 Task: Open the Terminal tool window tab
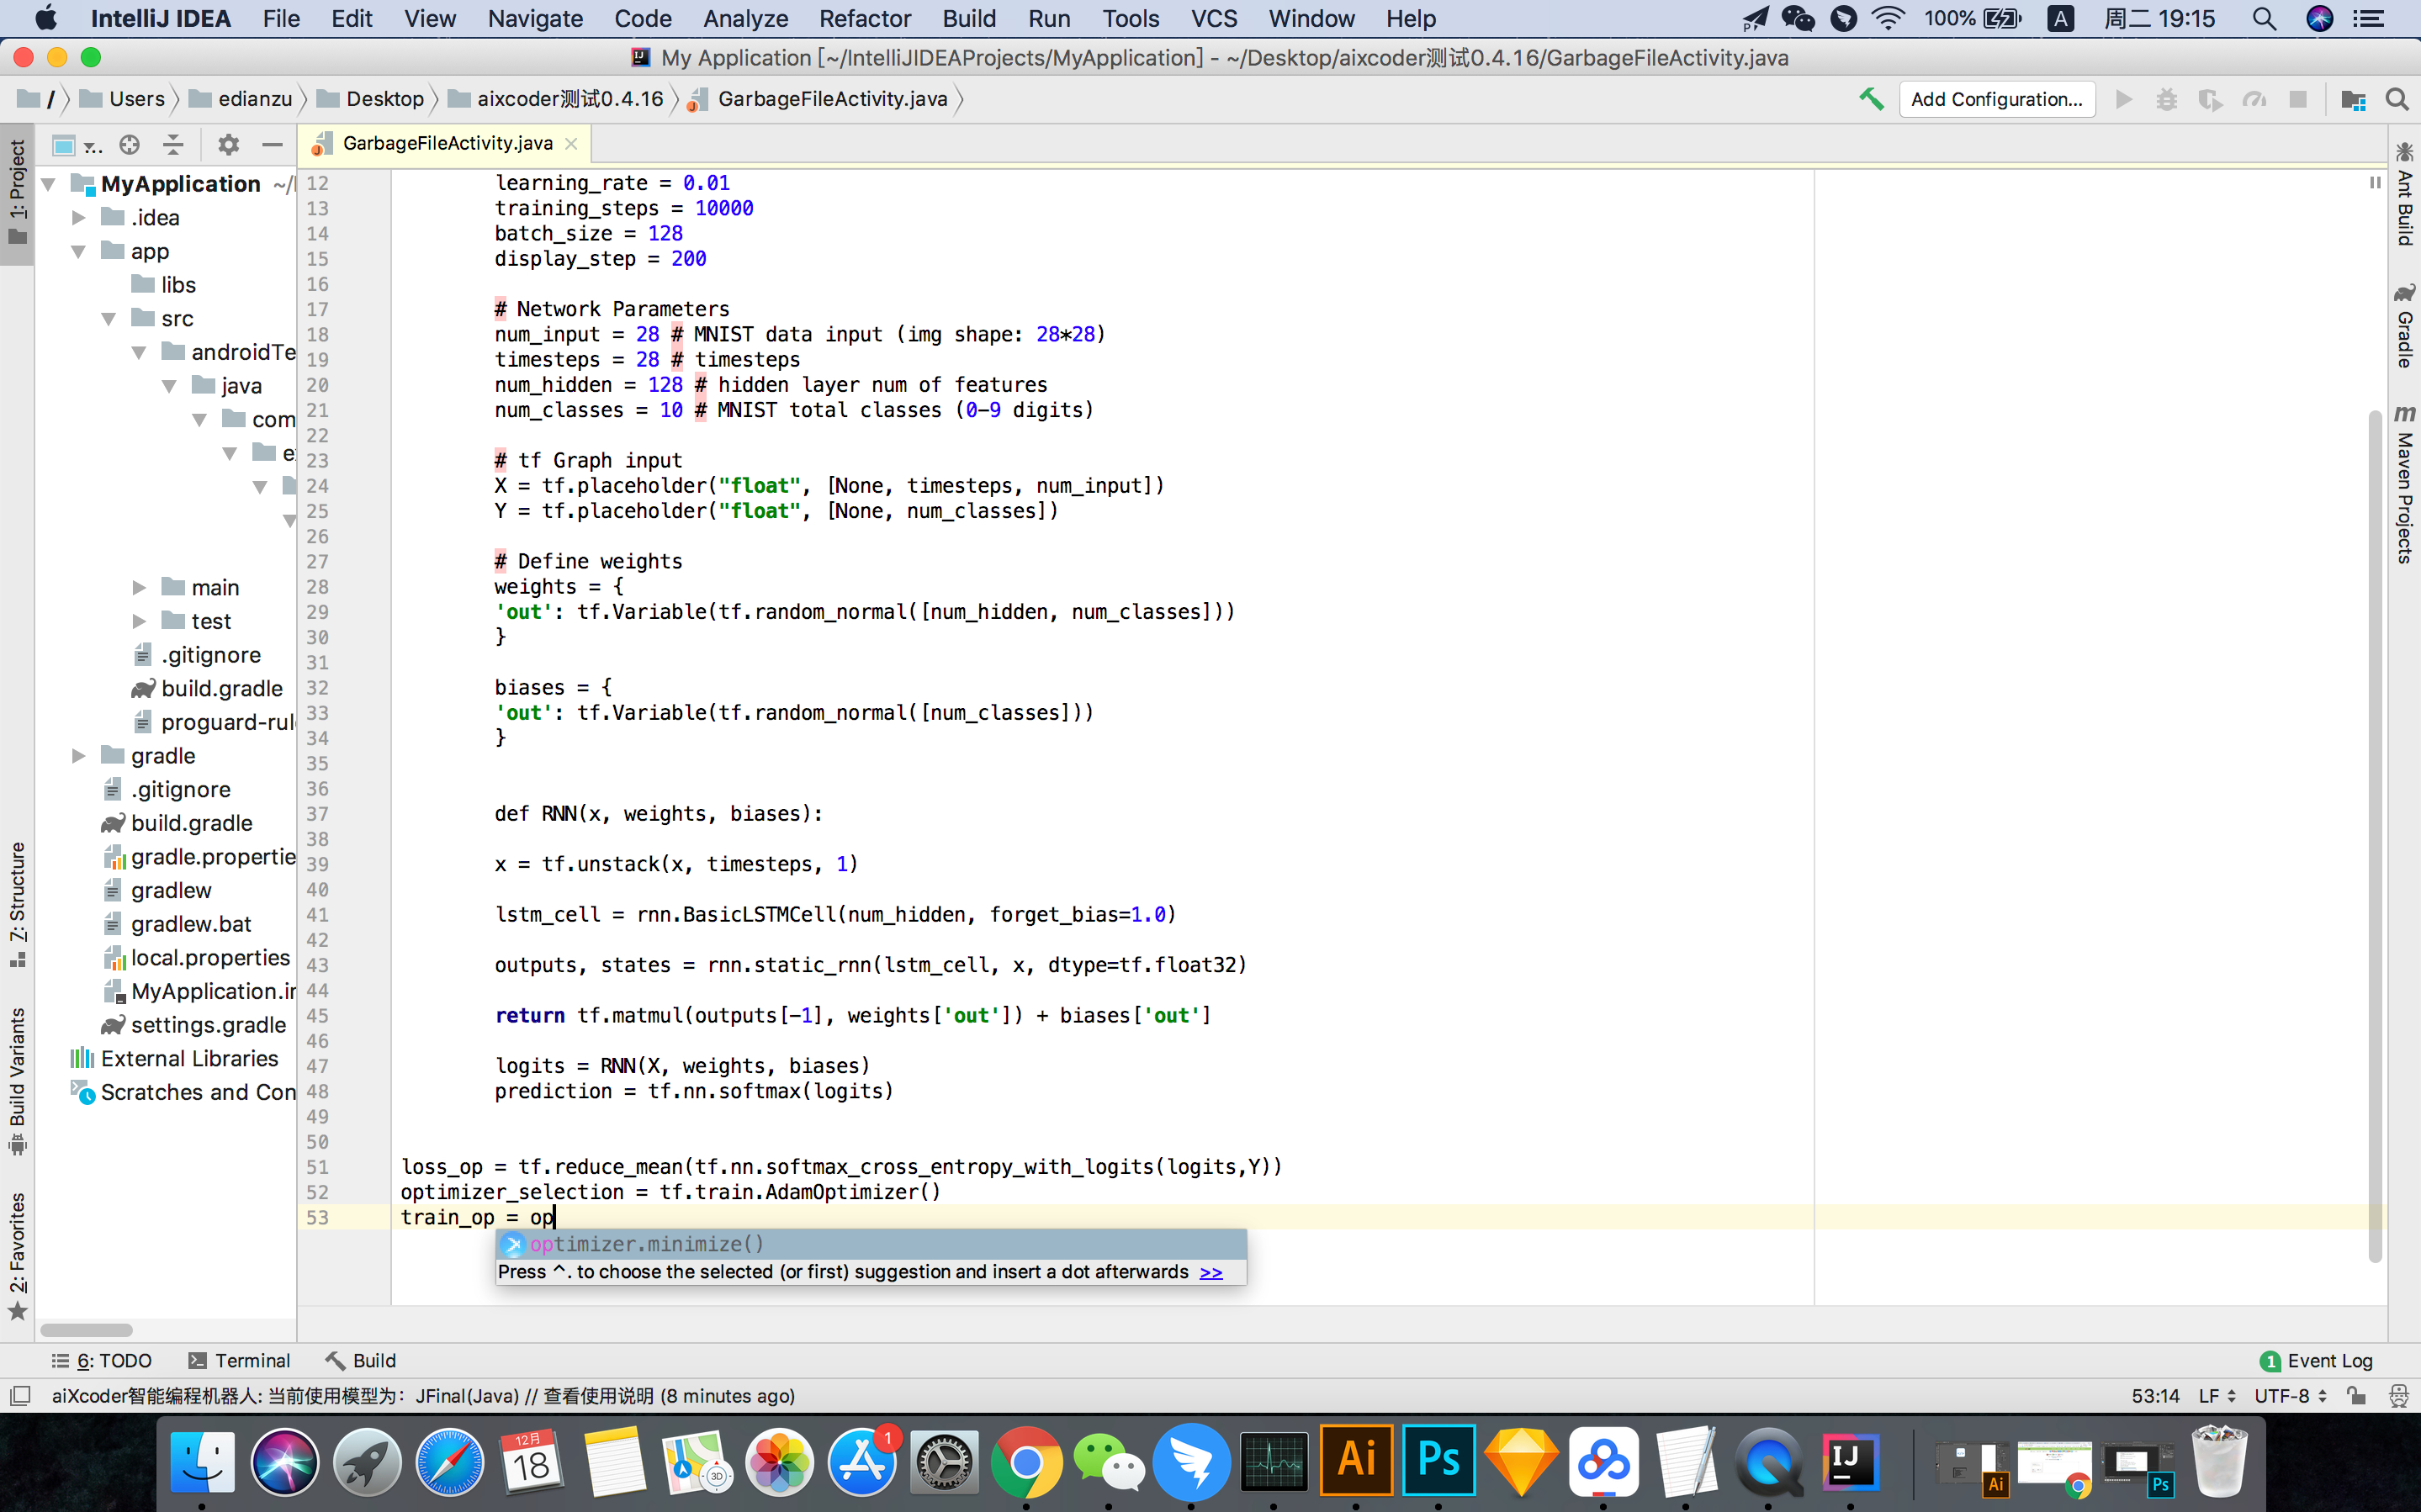[x=239, y=1360]
